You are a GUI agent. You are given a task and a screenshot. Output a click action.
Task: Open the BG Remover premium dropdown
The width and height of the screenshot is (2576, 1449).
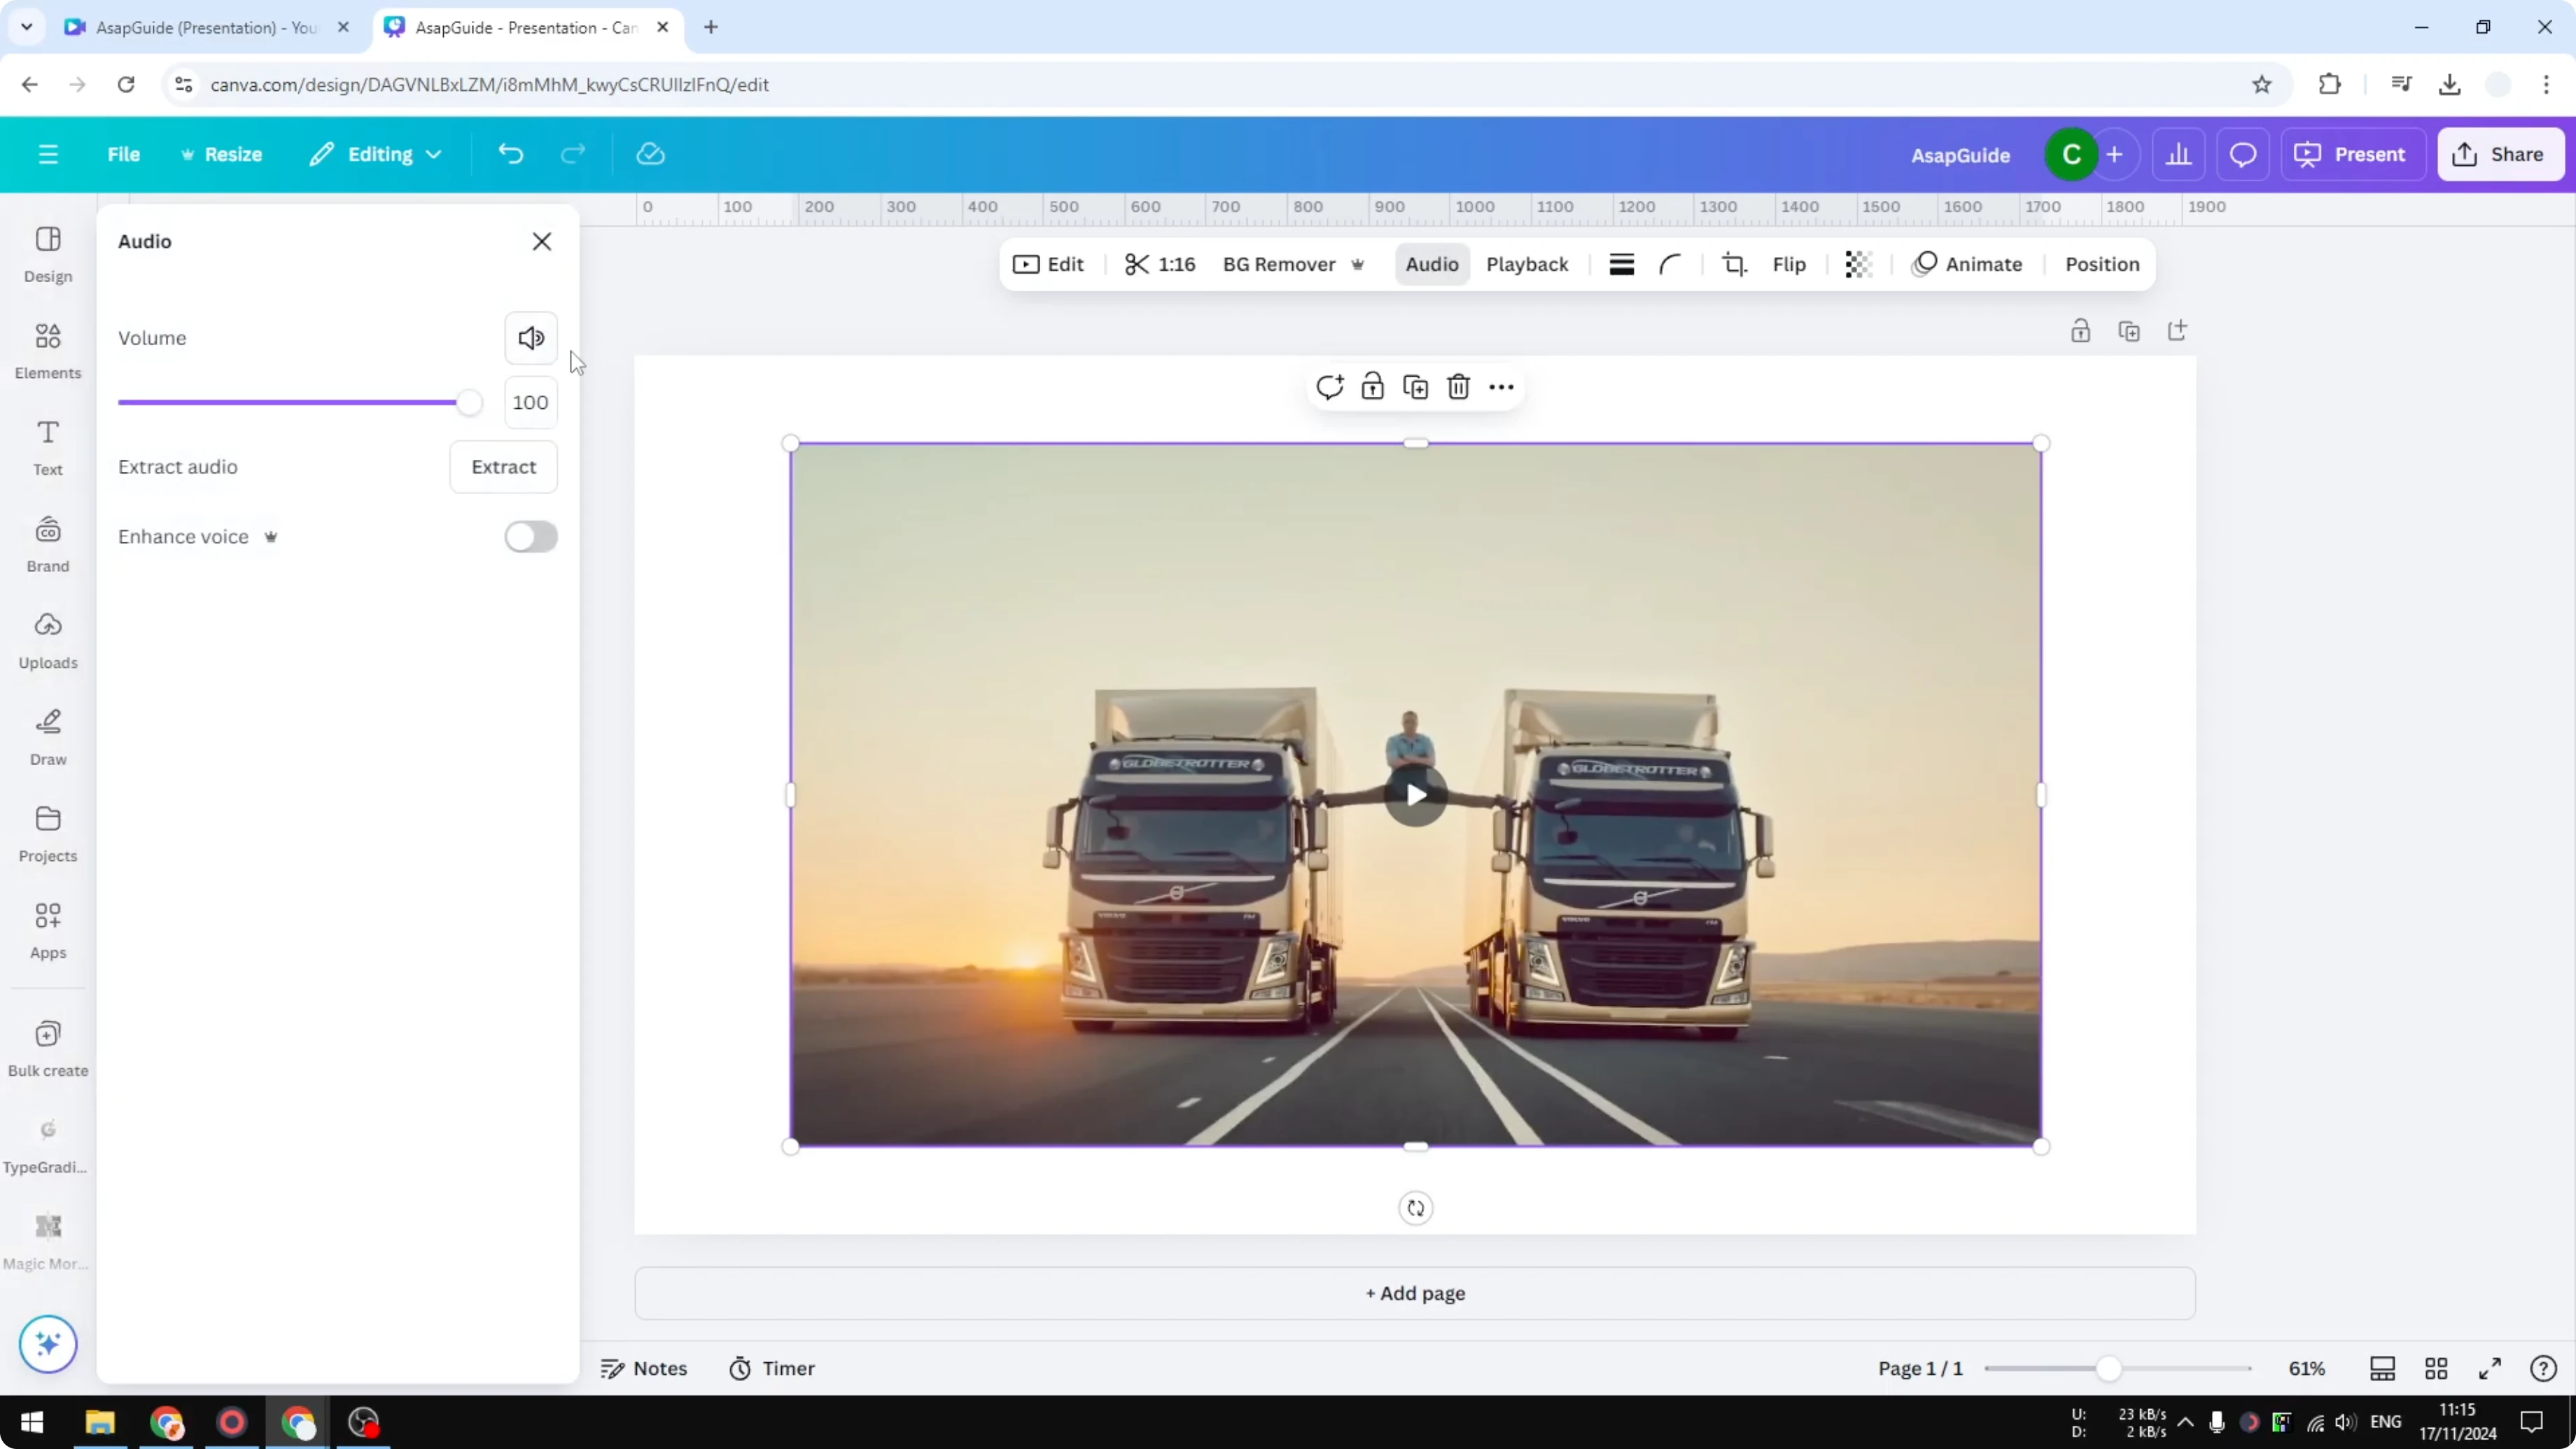pos(1358,264)
